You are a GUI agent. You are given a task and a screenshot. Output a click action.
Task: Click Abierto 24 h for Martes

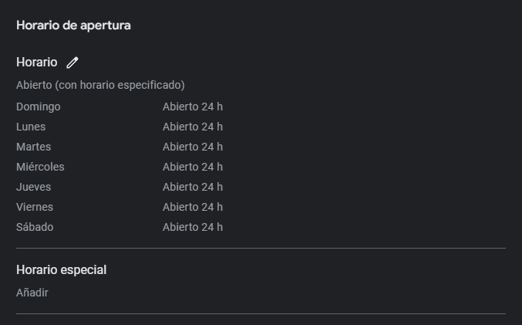(x=193, y=147)
